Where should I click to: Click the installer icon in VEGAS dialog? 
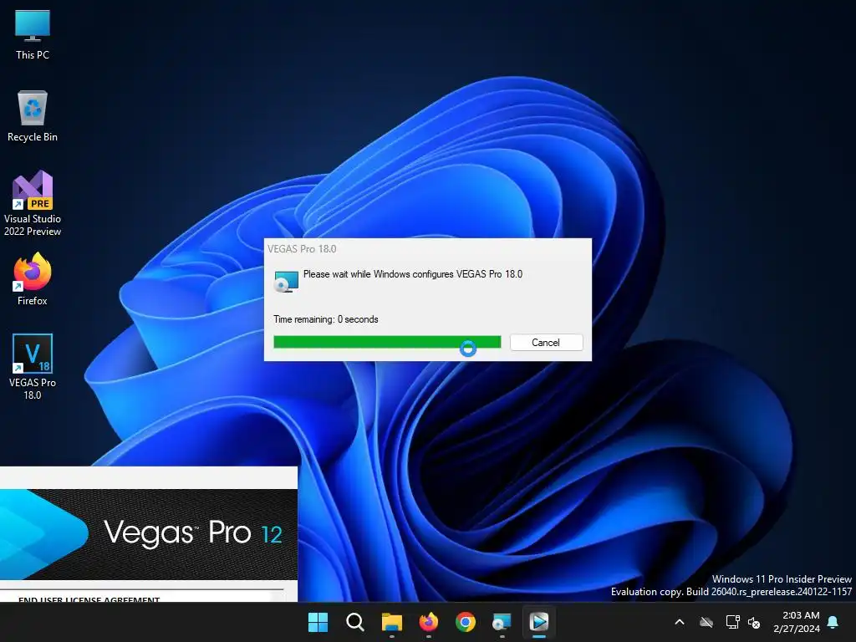[286, 281]
